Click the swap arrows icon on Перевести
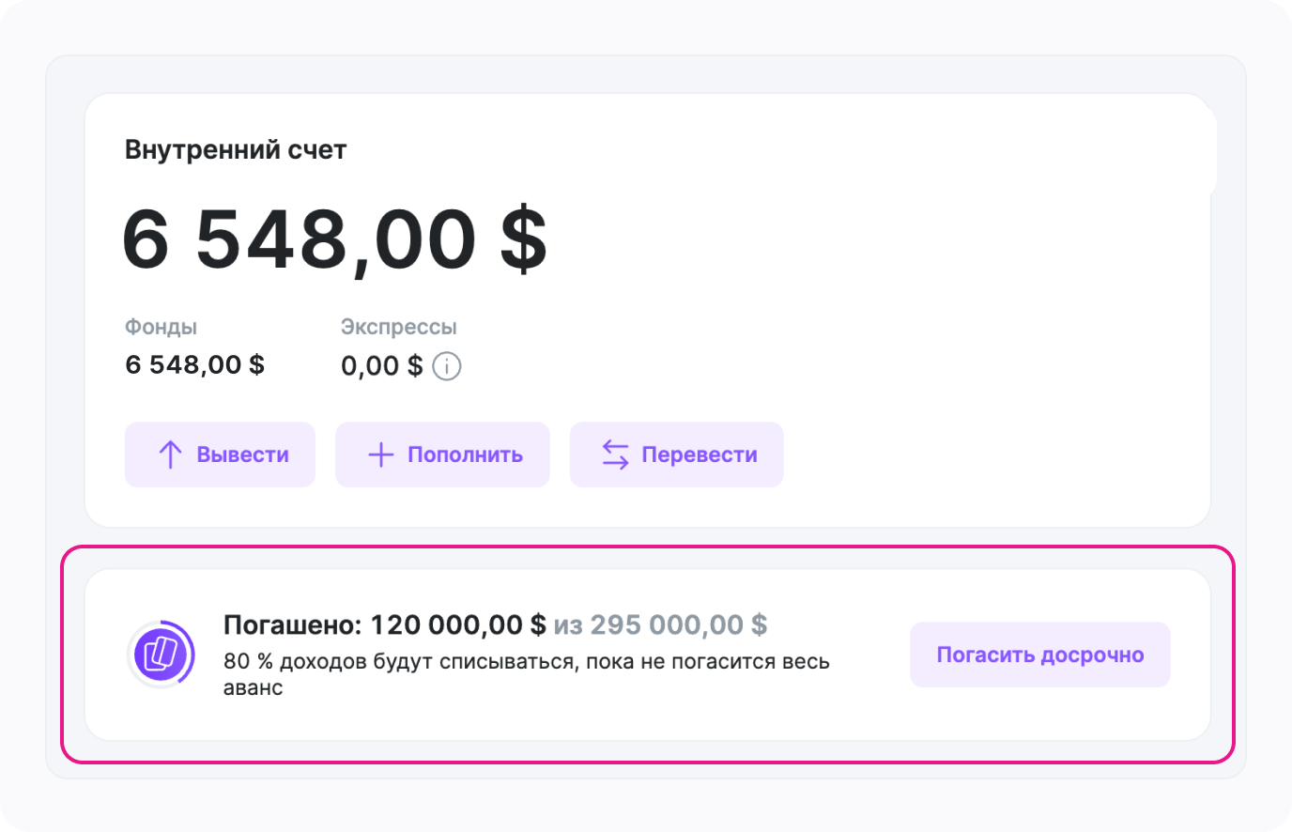1292x832 pixels. pos(615,455)
